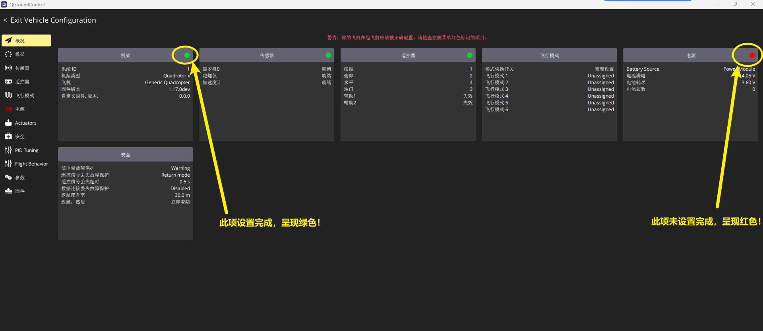Exit Vehicle Configuration via back link

pyautogui.click(x=50, y=20)
